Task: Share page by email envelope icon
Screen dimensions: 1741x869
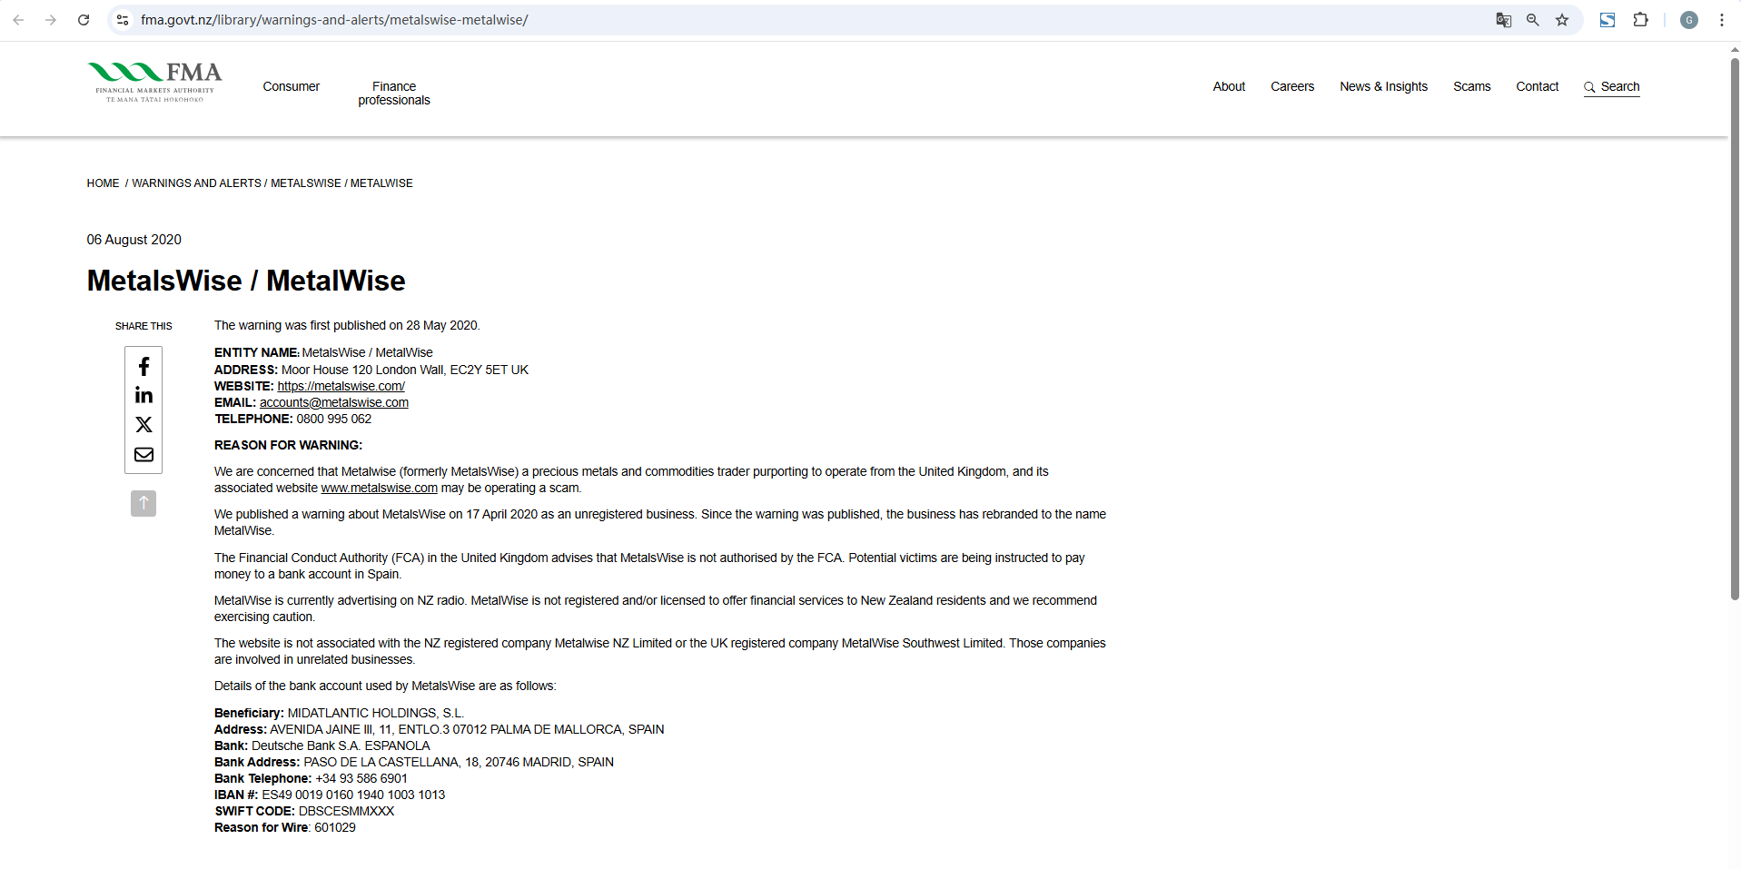Action: click(143, 455)
